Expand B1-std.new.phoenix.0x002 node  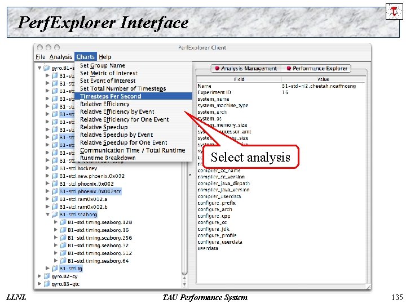47,176
